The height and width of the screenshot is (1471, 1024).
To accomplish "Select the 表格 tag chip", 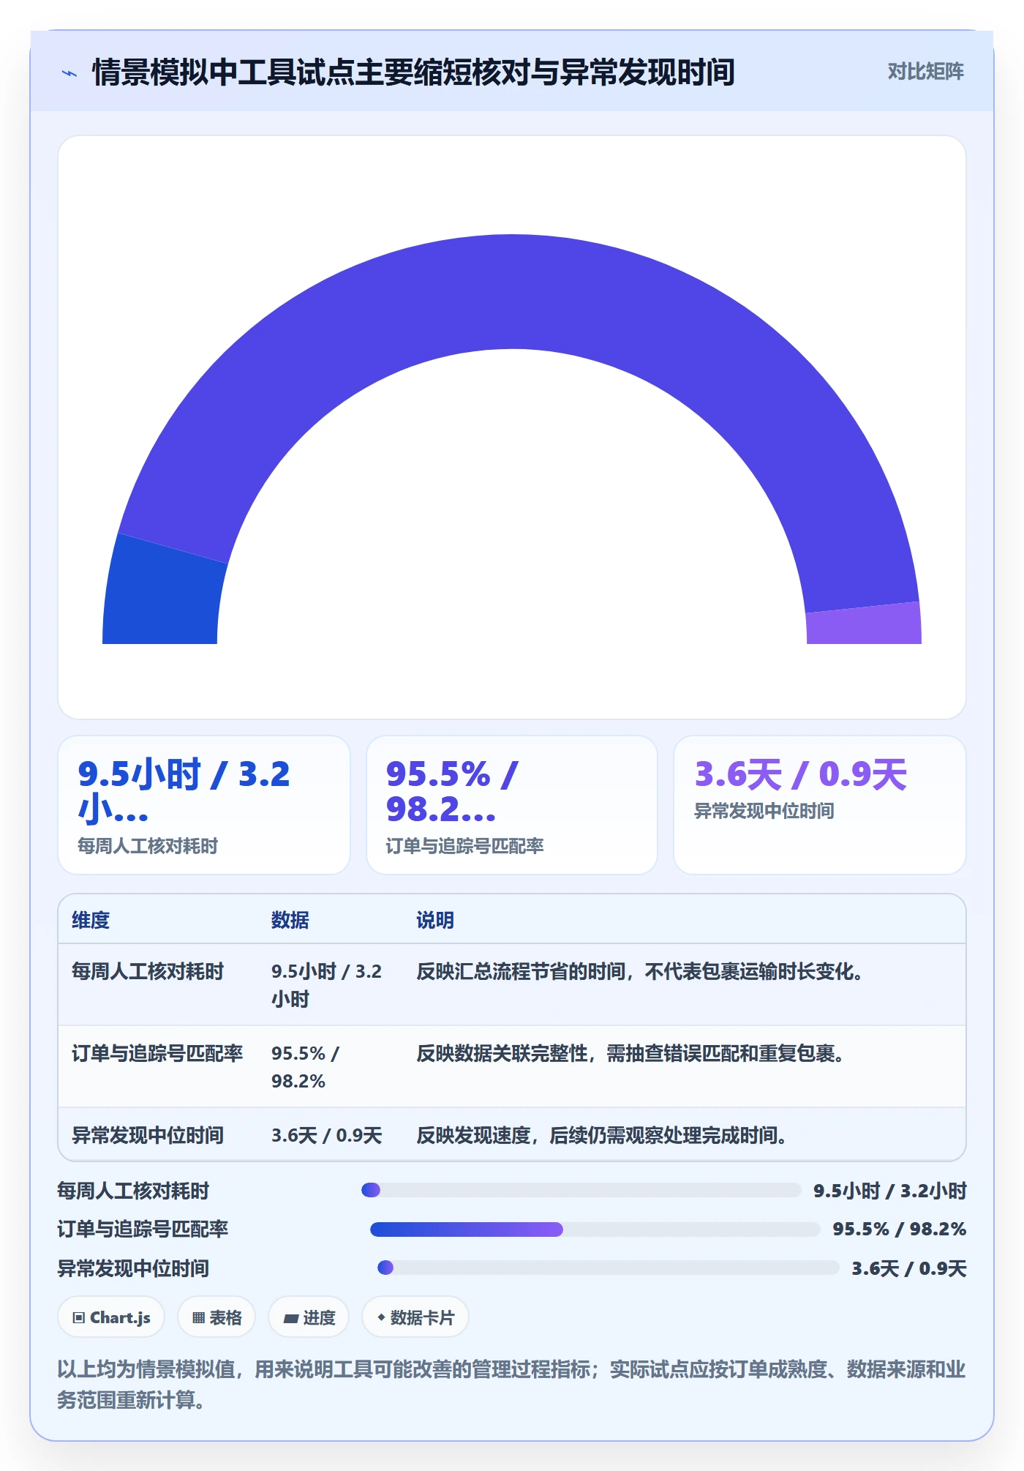I will click(x=217, y=1317).
